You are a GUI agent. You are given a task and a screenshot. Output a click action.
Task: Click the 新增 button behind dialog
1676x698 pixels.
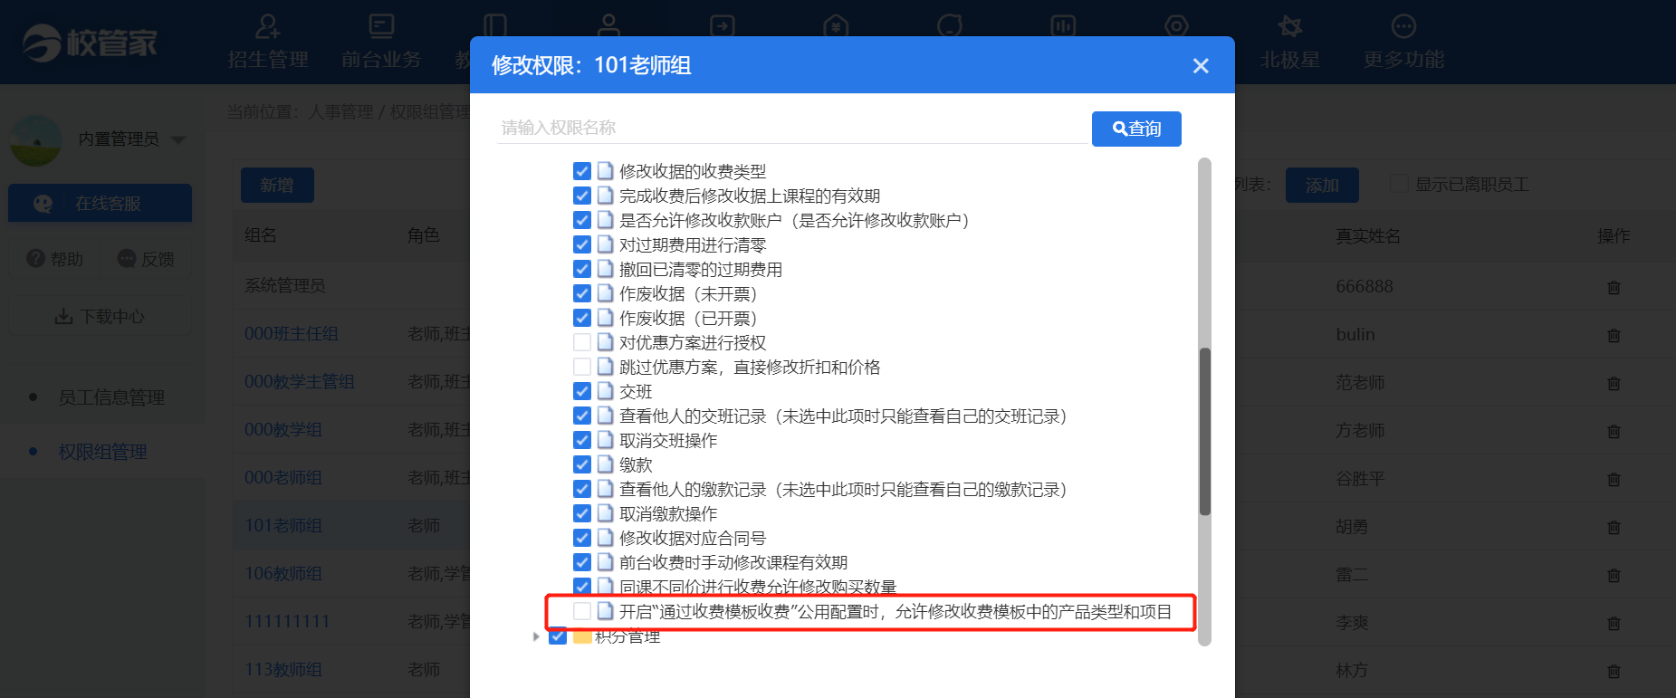tap(277, 185)
